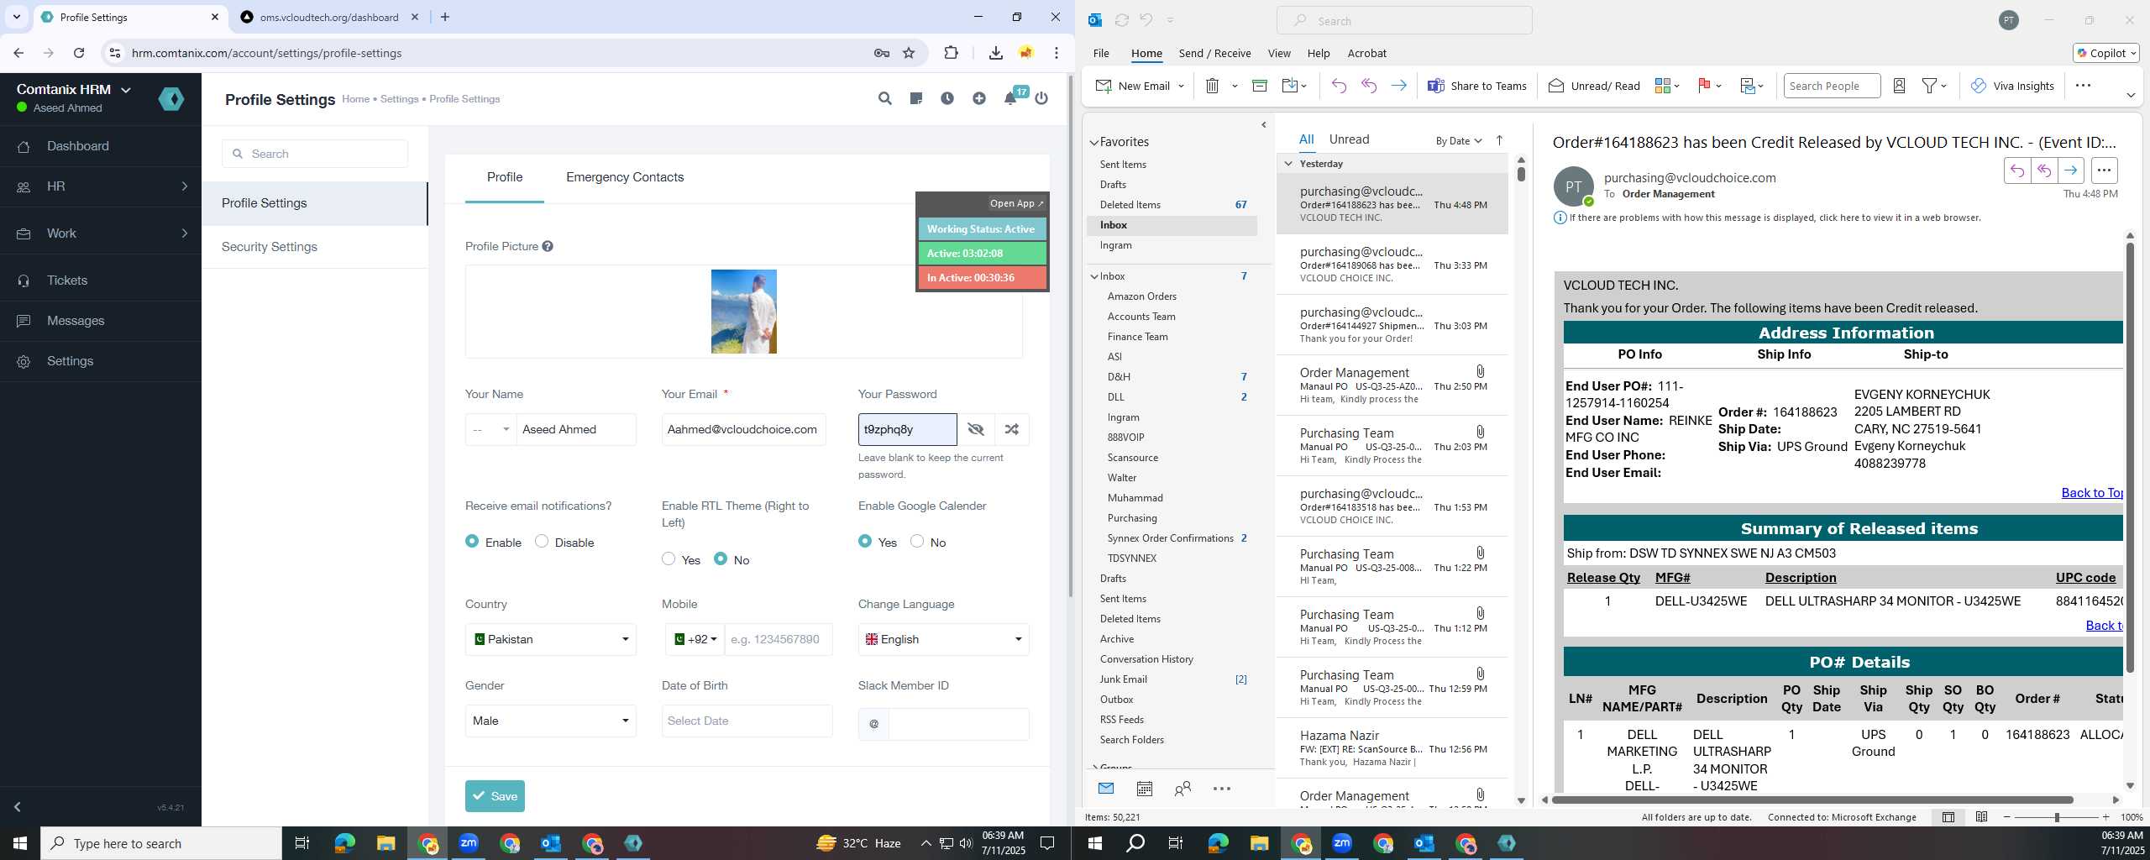Open By Date sort dropdown in Outlook

point(1459,140)
